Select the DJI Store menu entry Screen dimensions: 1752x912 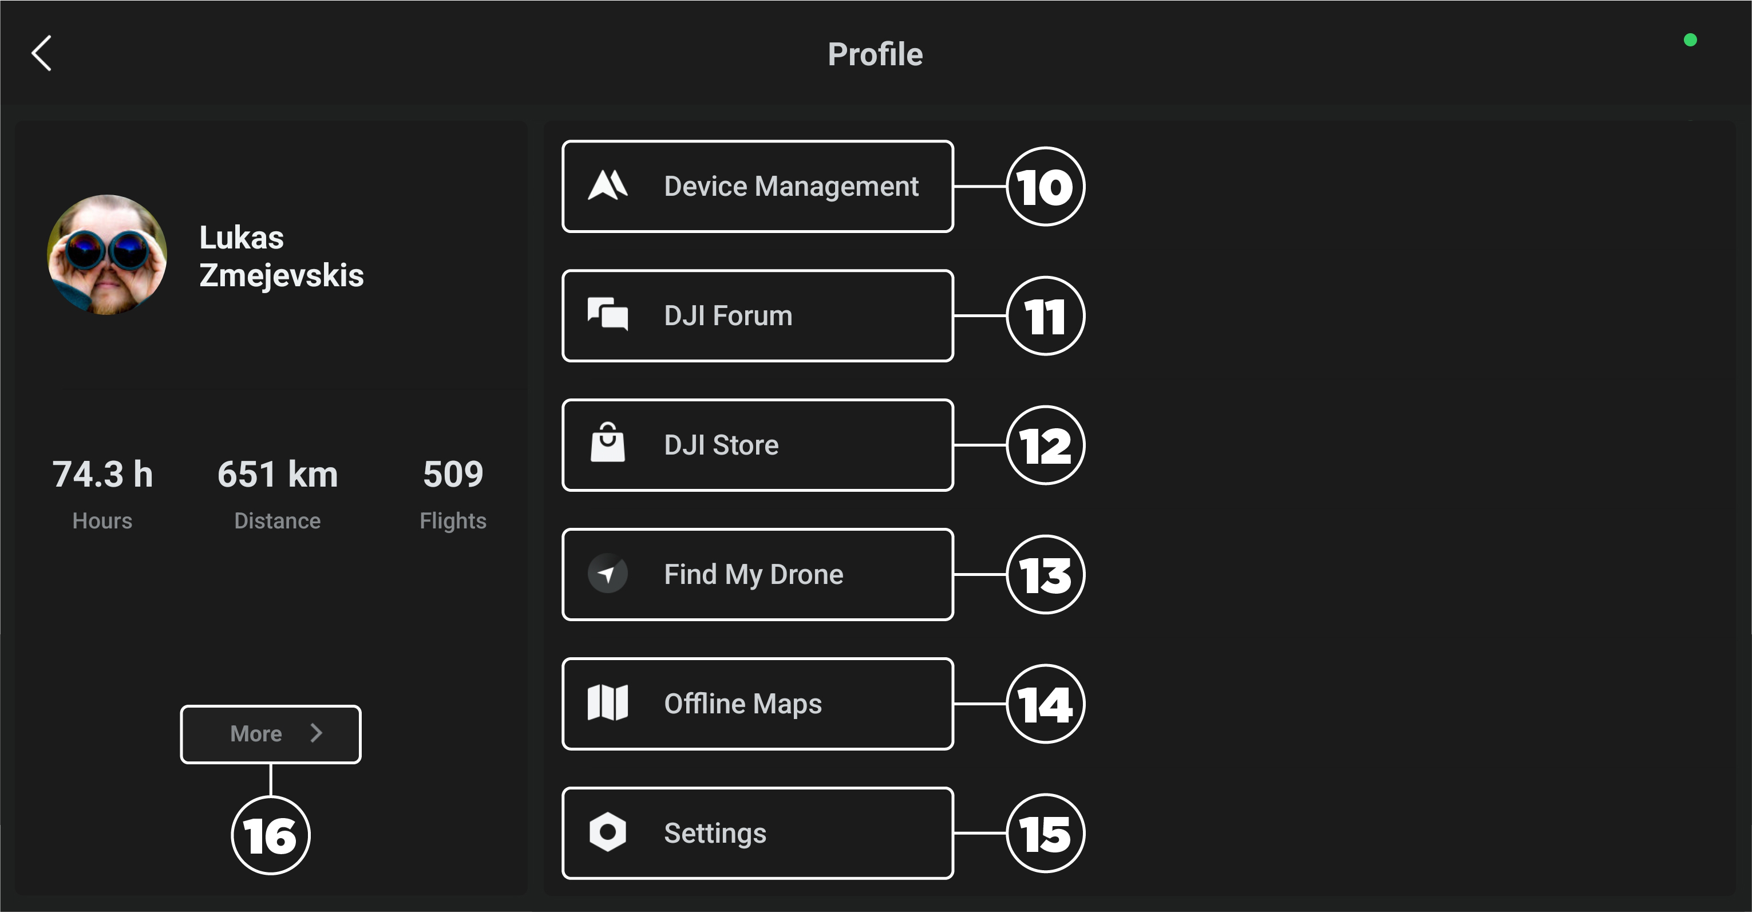point(721,445)
